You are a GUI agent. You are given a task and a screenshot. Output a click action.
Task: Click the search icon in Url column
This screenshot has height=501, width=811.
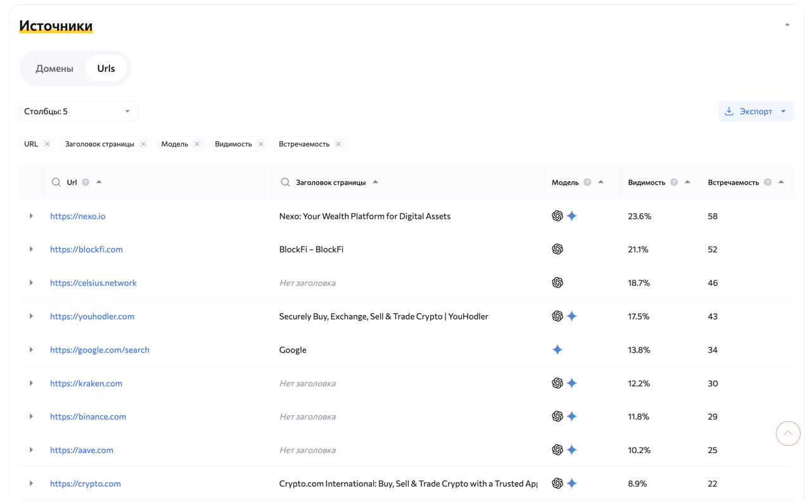pos(56,182)
